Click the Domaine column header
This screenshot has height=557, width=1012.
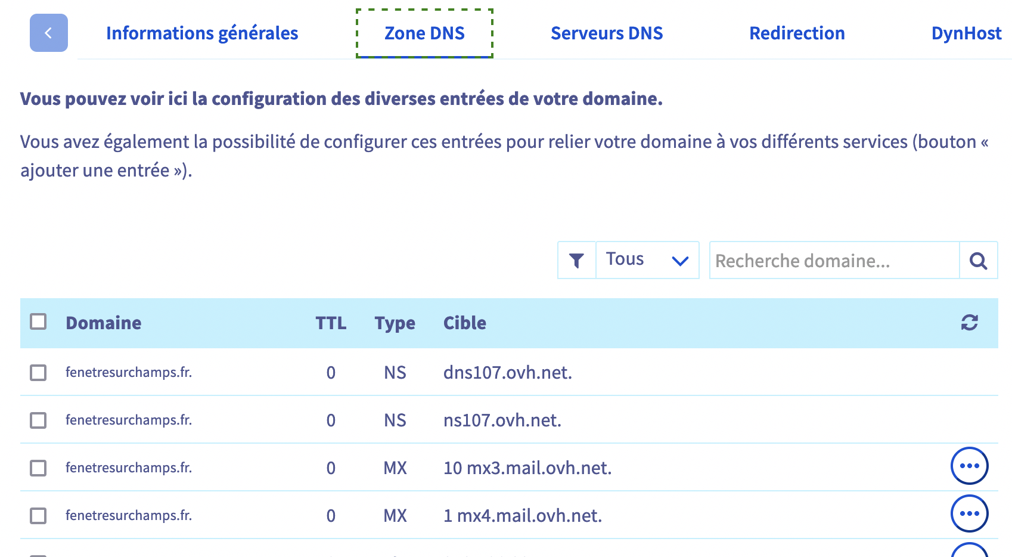click(x=104, y=323)
